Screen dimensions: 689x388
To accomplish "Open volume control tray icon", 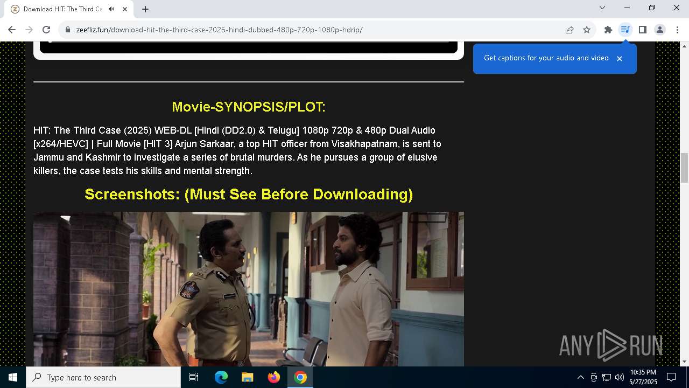I will (x=620, y=377).
